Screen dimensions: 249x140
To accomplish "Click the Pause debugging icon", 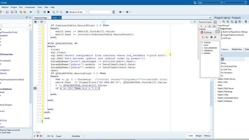I will (x=45, y=12).
